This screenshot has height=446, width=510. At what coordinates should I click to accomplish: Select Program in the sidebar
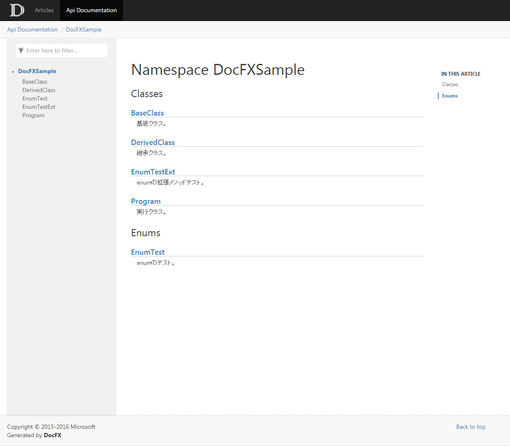(33, 115)
